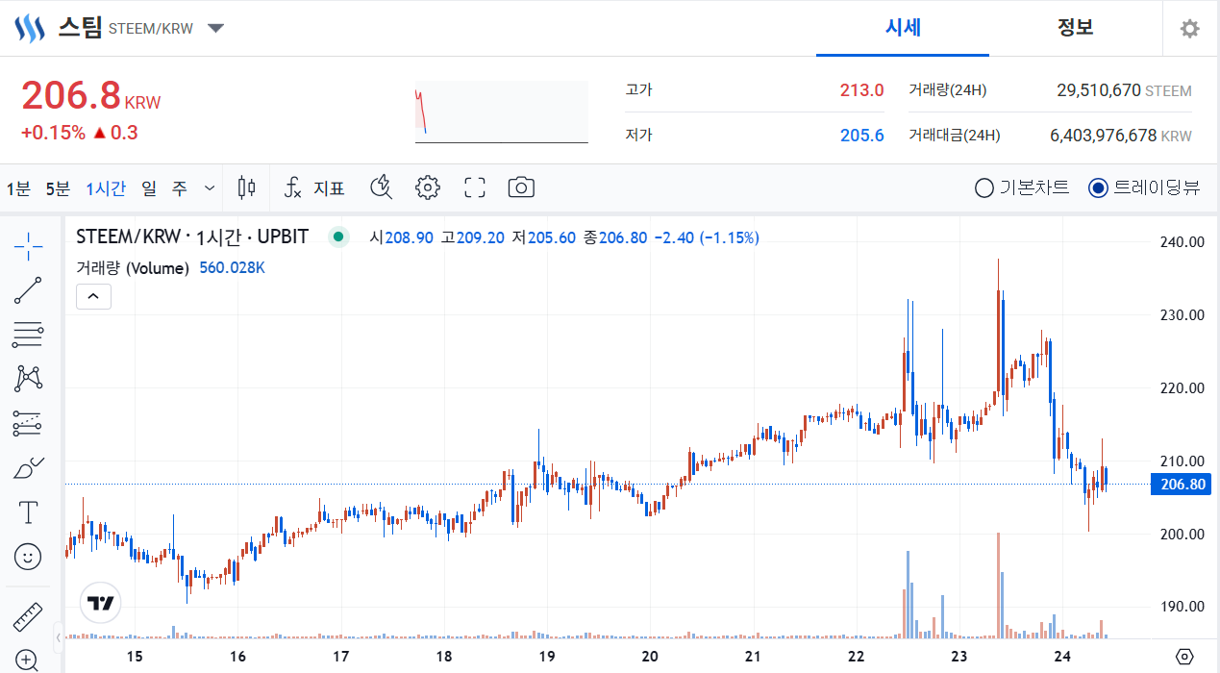Screen dimensions: 1220x673
Task: Switch to the 시세 tab
Action: (x=903, y=28)
